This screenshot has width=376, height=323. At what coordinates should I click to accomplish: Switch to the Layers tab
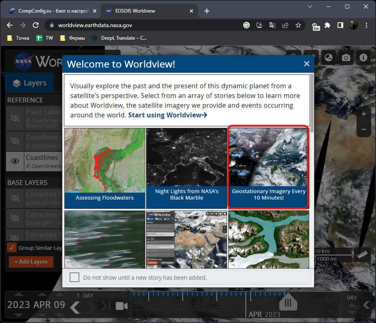click(30, 83)
